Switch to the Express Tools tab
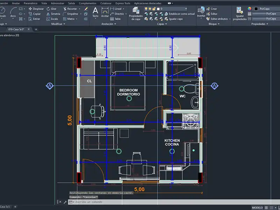Image resolution: width=280 pixels, height=210 pixels. 122,3
